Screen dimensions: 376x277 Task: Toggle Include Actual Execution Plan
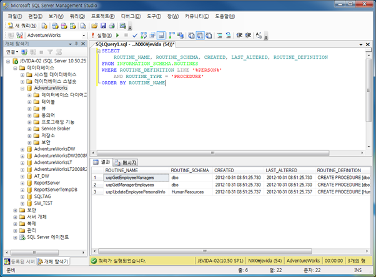tap(172, 36)
